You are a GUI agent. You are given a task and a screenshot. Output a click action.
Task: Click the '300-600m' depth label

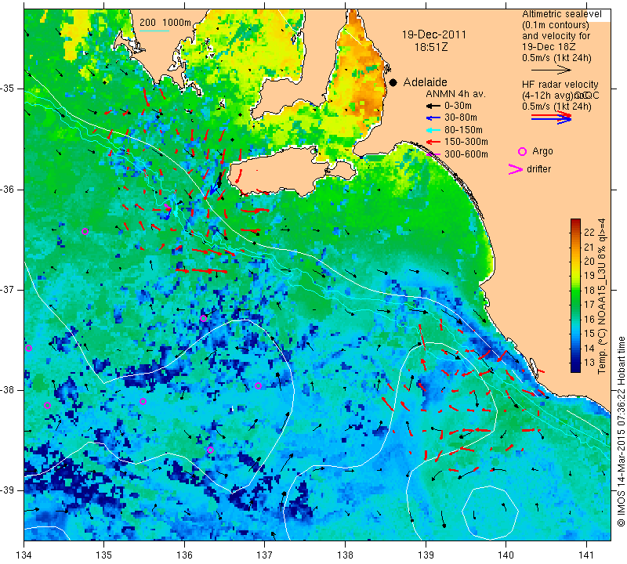point(466,154)
